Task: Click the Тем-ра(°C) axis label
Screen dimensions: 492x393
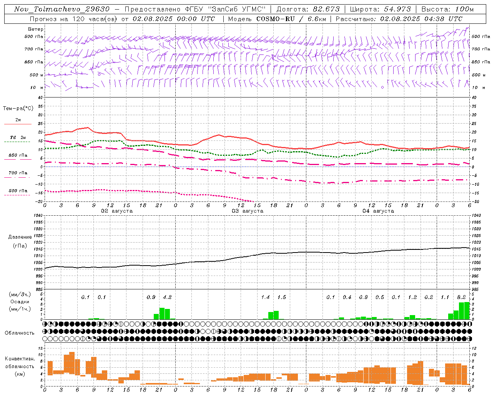Action: [18, 109]
